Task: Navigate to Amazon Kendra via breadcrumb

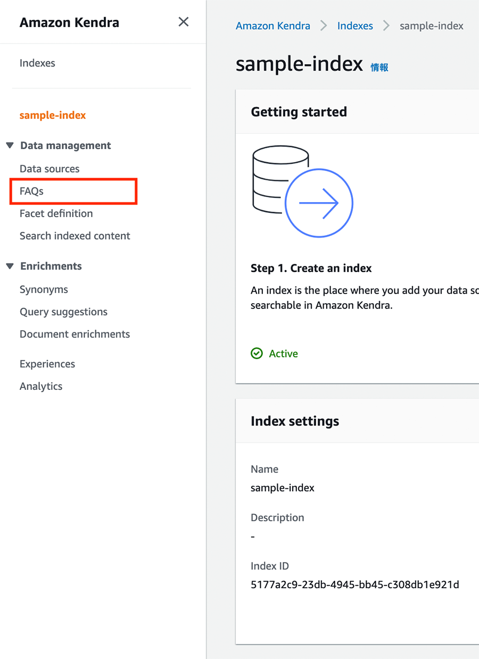Action: (x=272, y=25)
